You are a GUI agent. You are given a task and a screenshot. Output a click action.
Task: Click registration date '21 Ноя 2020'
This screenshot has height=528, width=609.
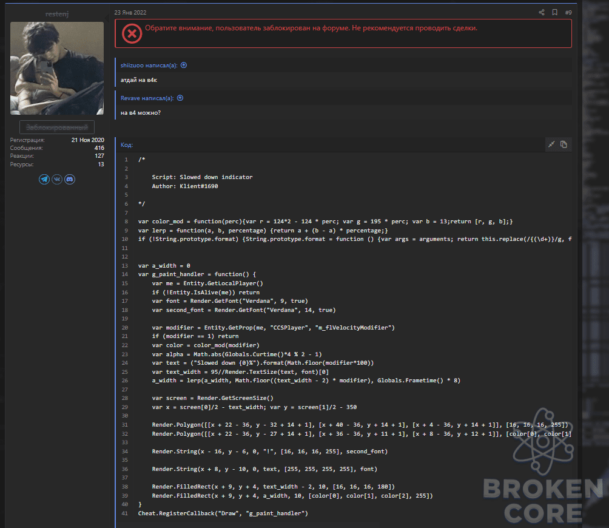88,140
